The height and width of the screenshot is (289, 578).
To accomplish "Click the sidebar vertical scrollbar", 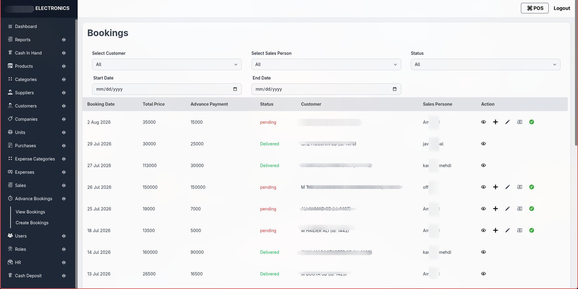I will [x=76, y=154].
